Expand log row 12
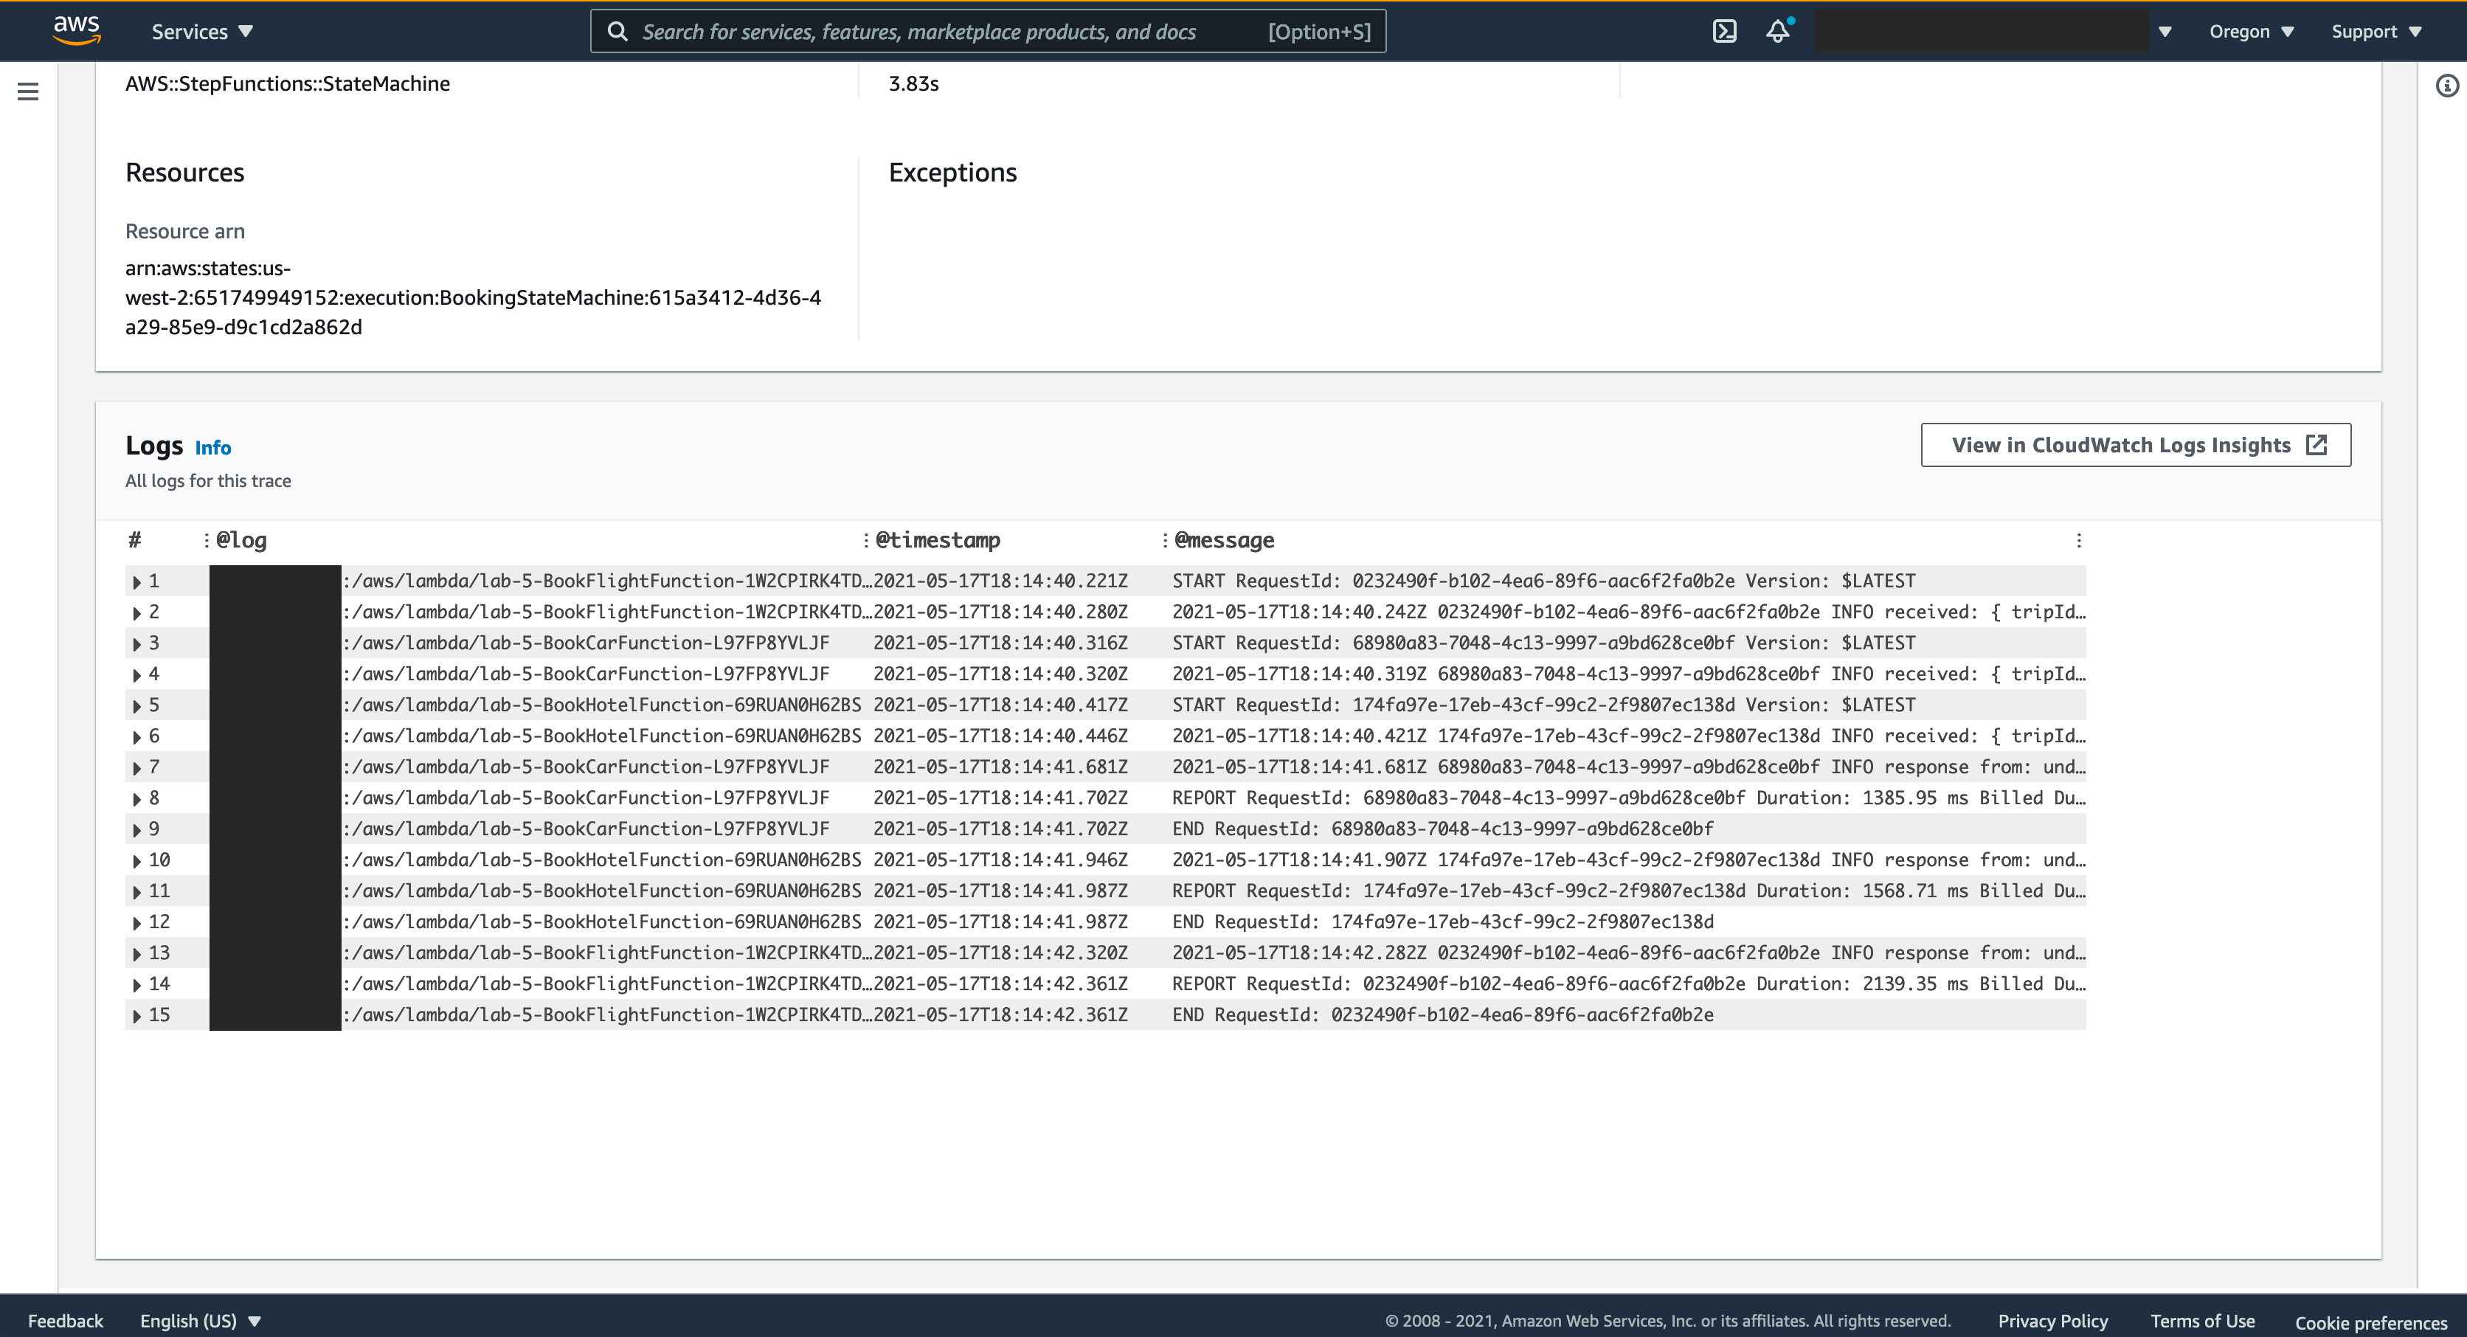Screen dimensions: 2467x1337 tap(137, 922)
